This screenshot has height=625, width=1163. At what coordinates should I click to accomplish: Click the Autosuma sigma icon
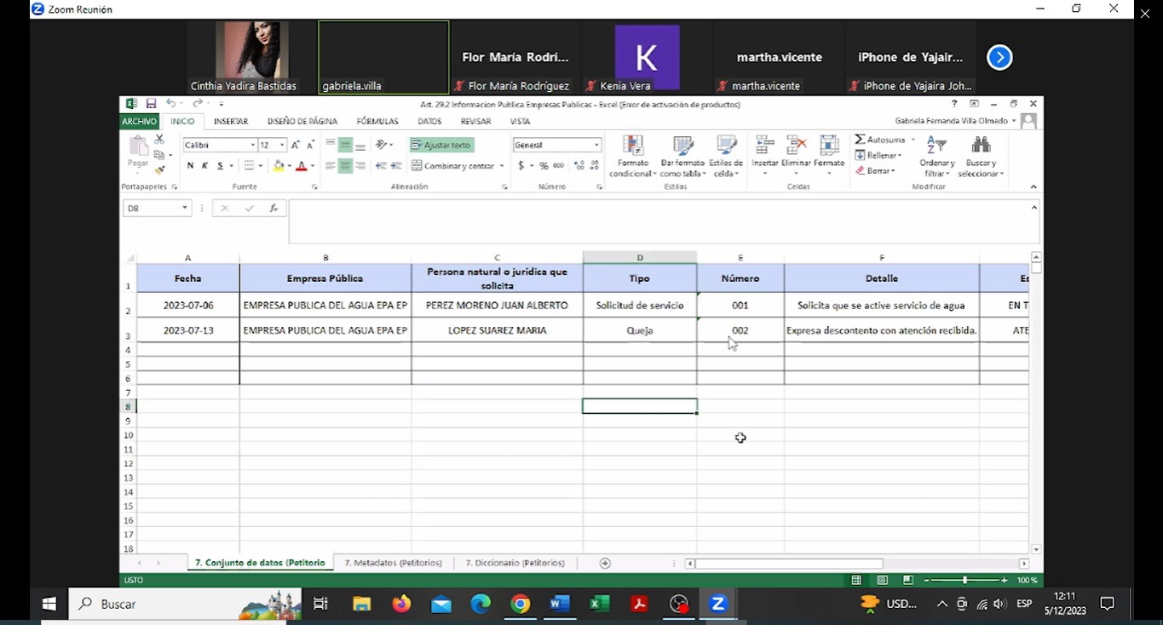861,140
